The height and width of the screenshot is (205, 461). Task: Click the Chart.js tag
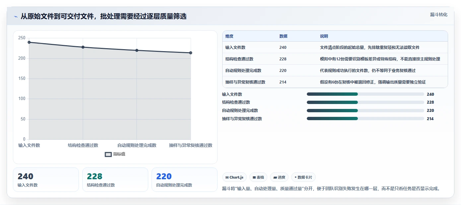click(234, 177)
